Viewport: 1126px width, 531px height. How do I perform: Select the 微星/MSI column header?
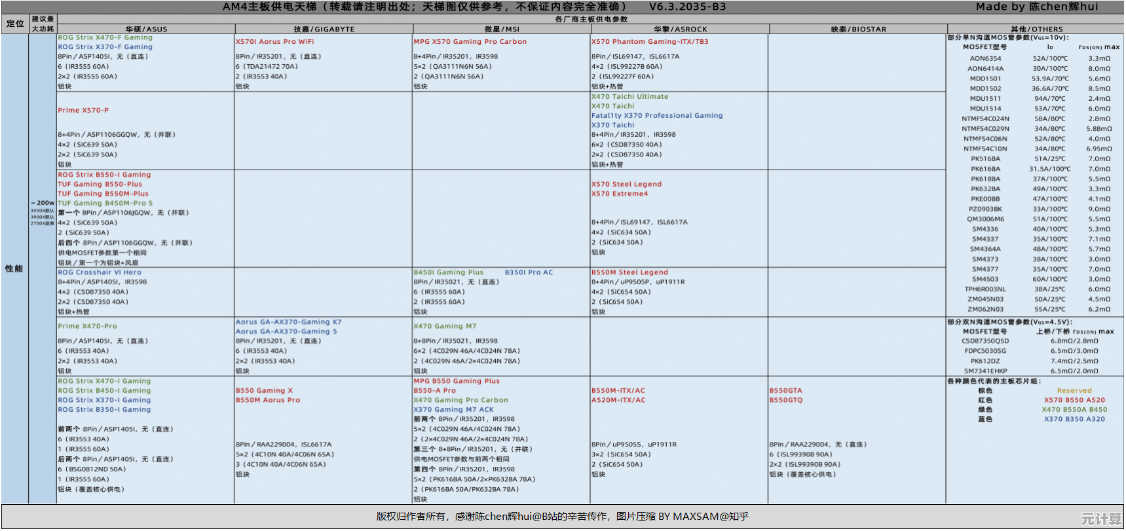[x=501, y=29]
